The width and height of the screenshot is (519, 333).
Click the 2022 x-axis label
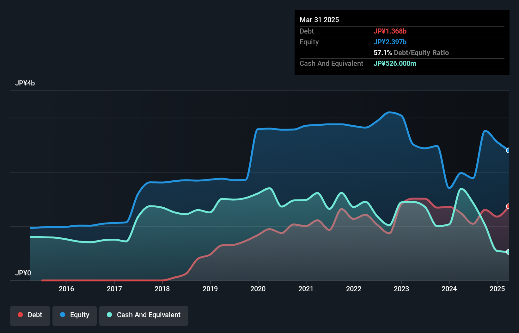click(x=354, y=289)
